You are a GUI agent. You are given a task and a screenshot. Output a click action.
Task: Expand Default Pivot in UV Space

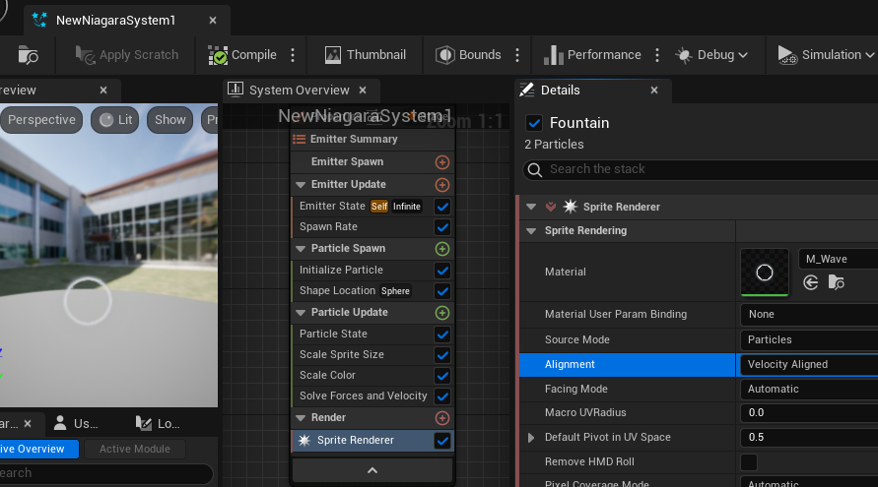tap(531, 437)
